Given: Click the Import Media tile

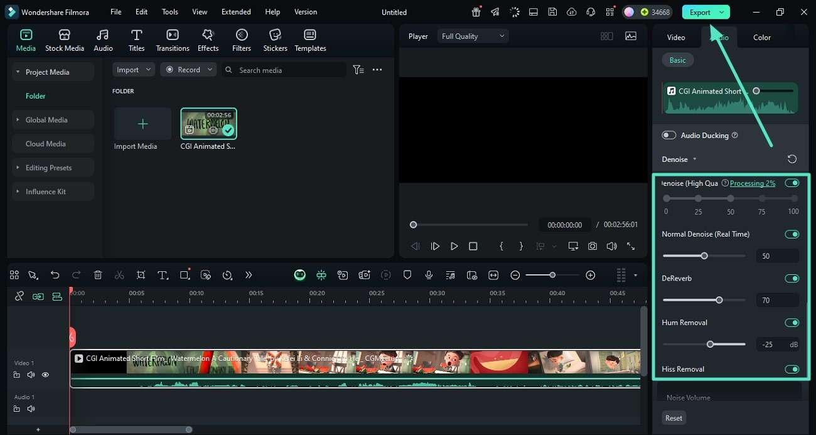Looking at the screenshot, I should pyautogui.click(x=142, y=124).
